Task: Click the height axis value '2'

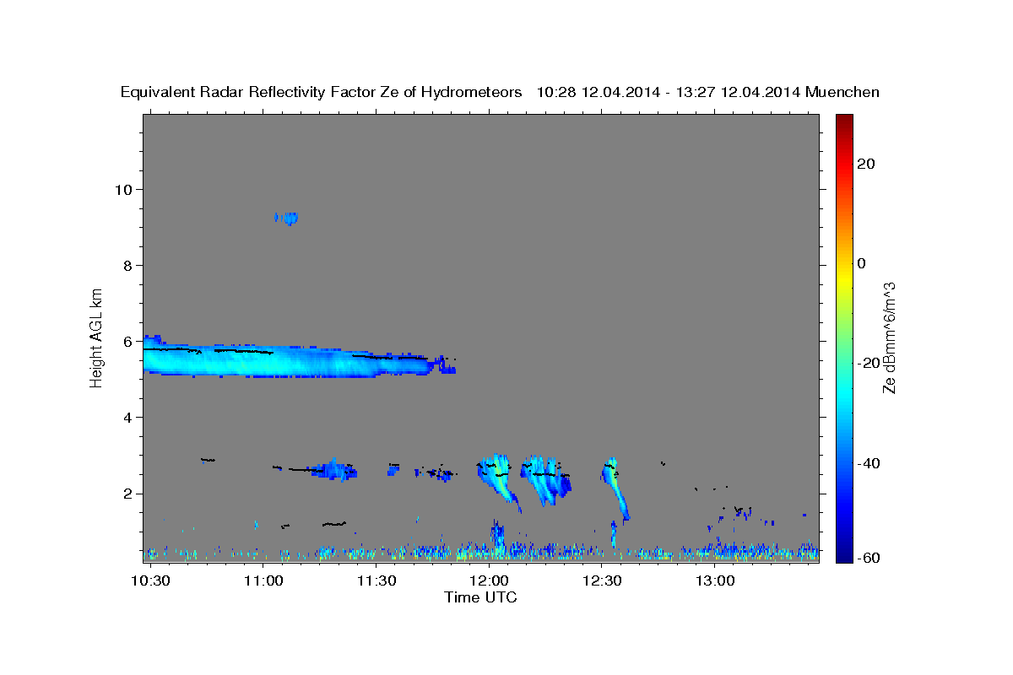Action: click(x=127, y=494)
